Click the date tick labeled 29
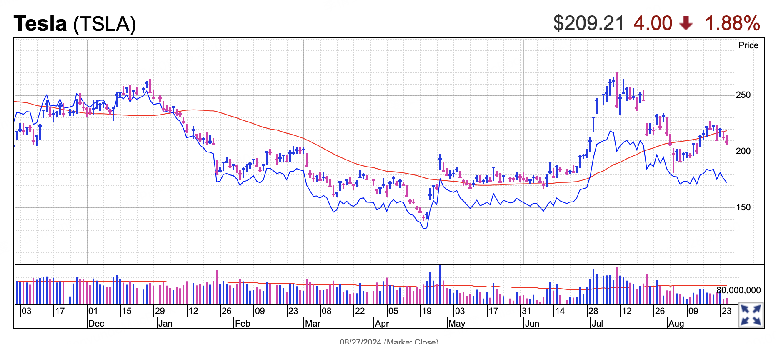 tap(160, 311)
